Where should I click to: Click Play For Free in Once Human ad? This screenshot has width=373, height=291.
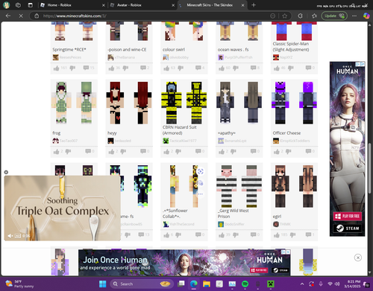[x=348, y=217]
